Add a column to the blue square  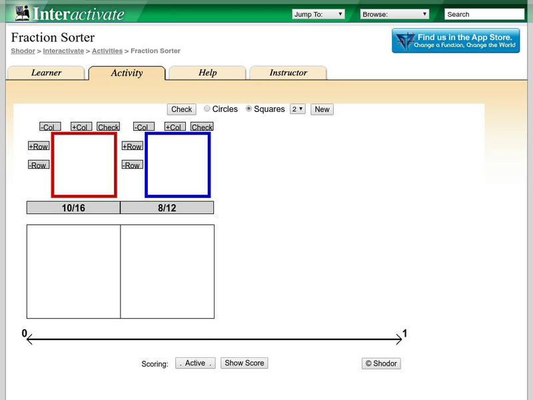pyautogui.click(x=175, y=127)
